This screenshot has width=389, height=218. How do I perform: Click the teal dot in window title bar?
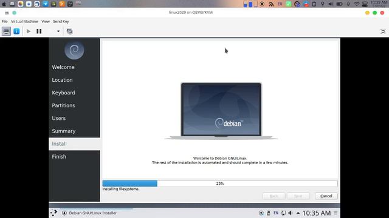[15, 13]
